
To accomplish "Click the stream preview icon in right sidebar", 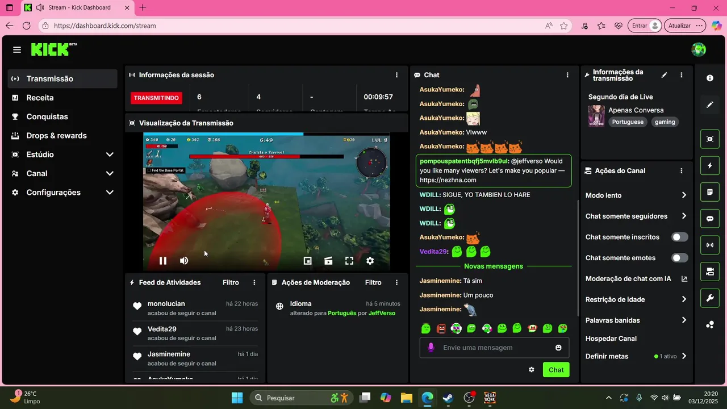I will pyautogui.click(x=710, y=139).
